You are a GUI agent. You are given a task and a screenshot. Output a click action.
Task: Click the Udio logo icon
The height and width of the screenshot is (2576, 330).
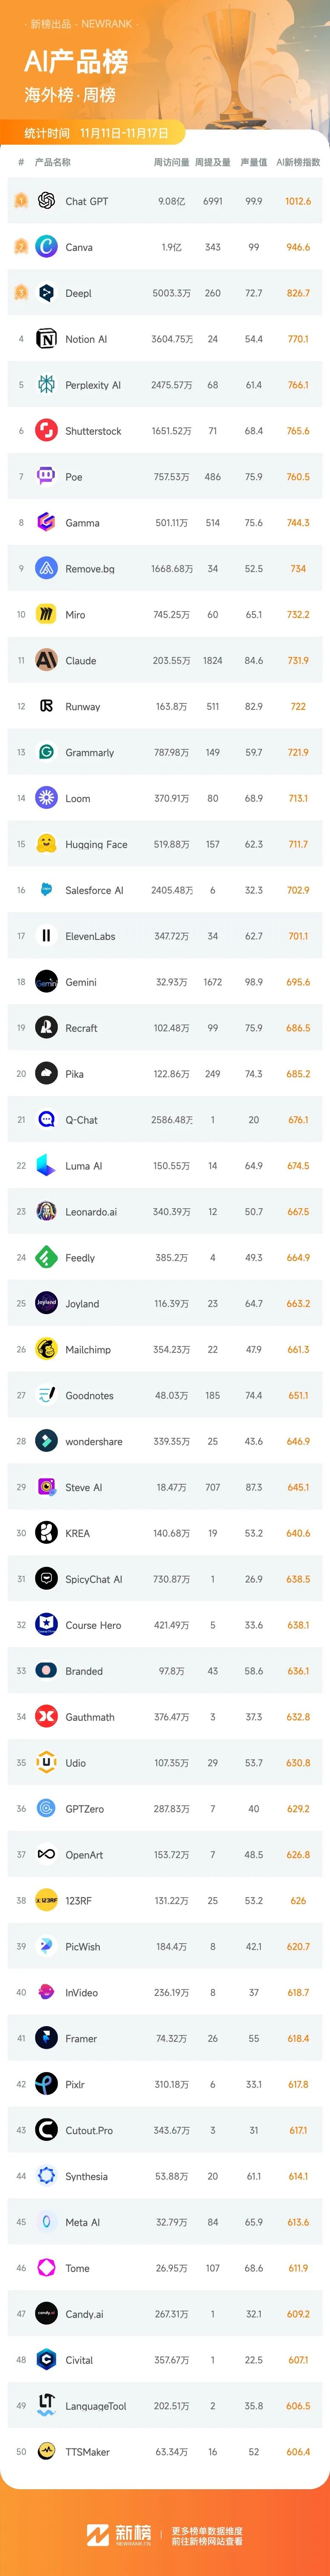[46, 1763]
